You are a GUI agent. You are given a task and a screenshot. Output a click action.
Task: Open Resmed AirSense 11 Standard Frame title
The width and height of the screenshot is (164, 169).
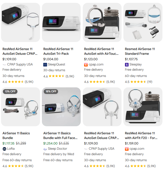pyautogui.click(x=140, y=51)
